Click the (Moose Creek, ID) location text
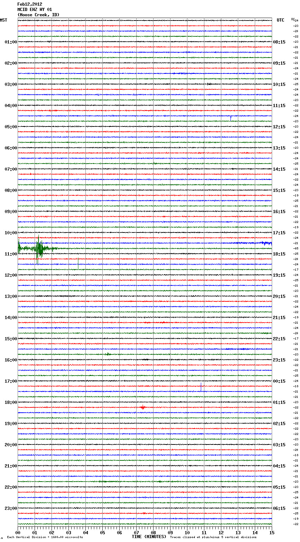Viewport: 300px width, 542px height. tap(38, 15)
